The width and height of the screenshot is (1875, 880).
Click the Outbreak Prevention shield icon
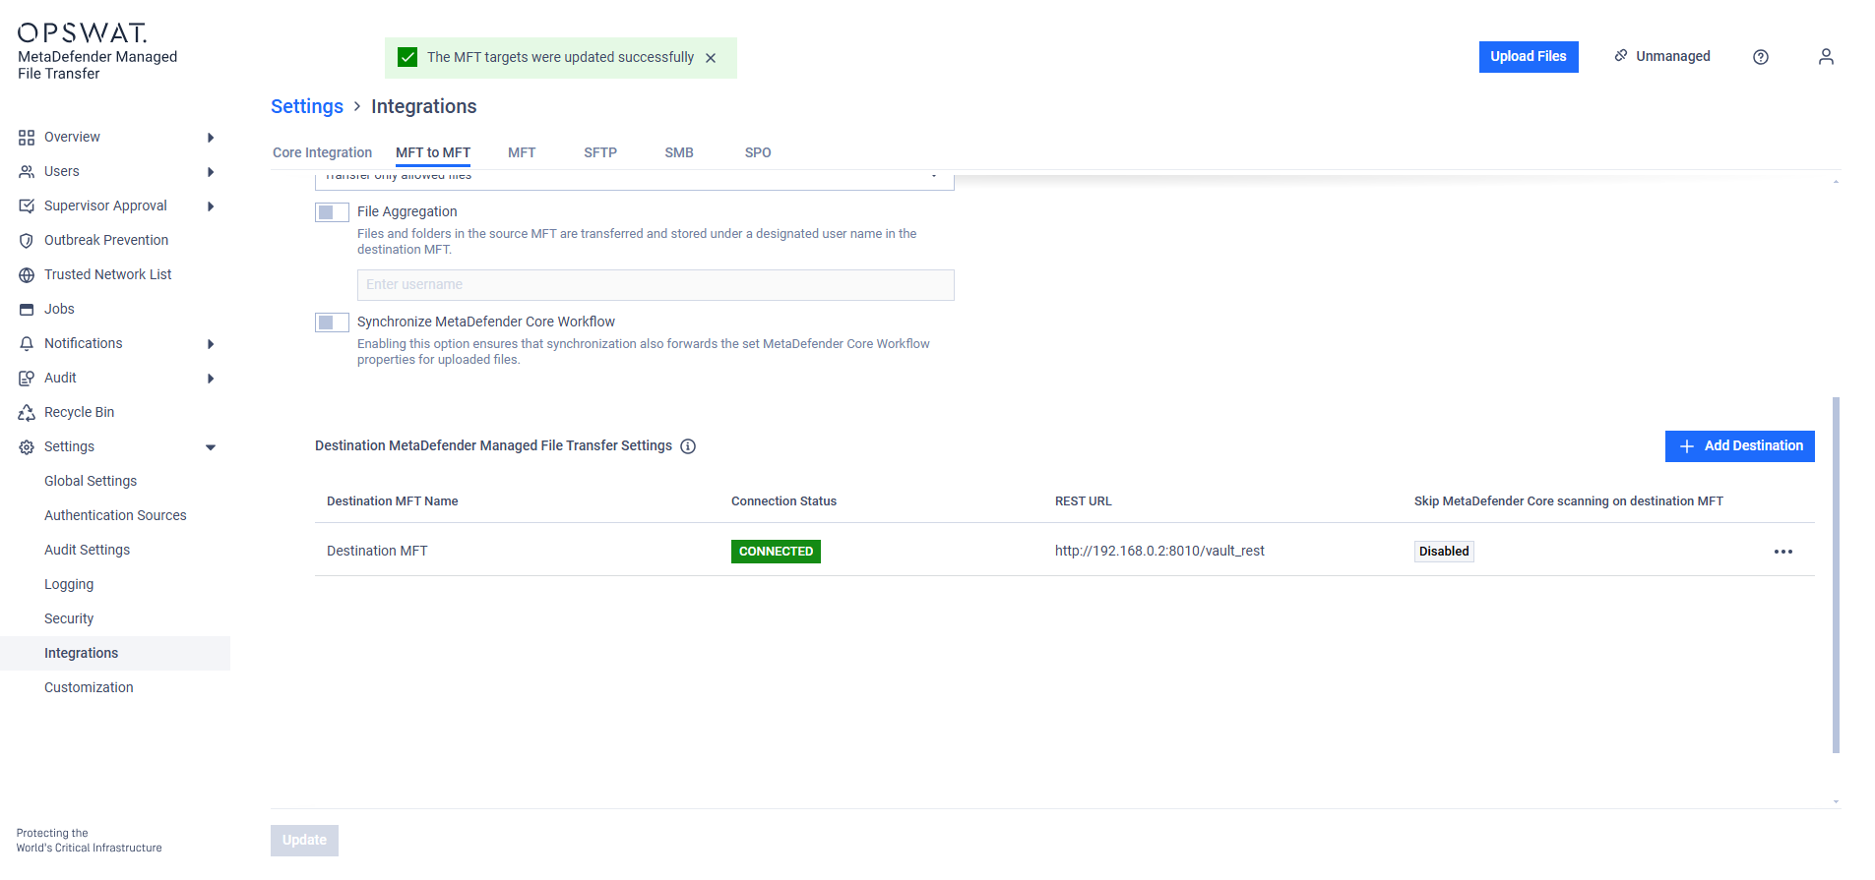(x=27, y=241)
